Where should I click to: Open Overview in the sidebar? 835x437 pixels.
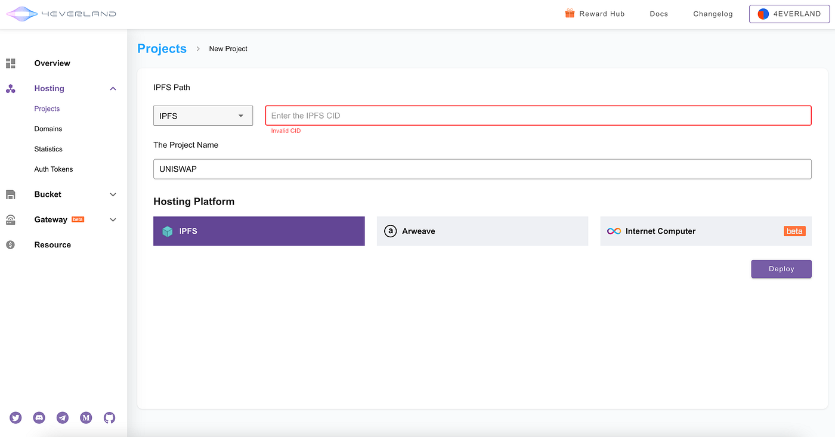52,63
